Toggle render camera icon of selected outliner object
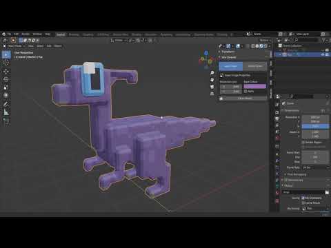Viewport: 331px width, 248px height. pos(327,54)
